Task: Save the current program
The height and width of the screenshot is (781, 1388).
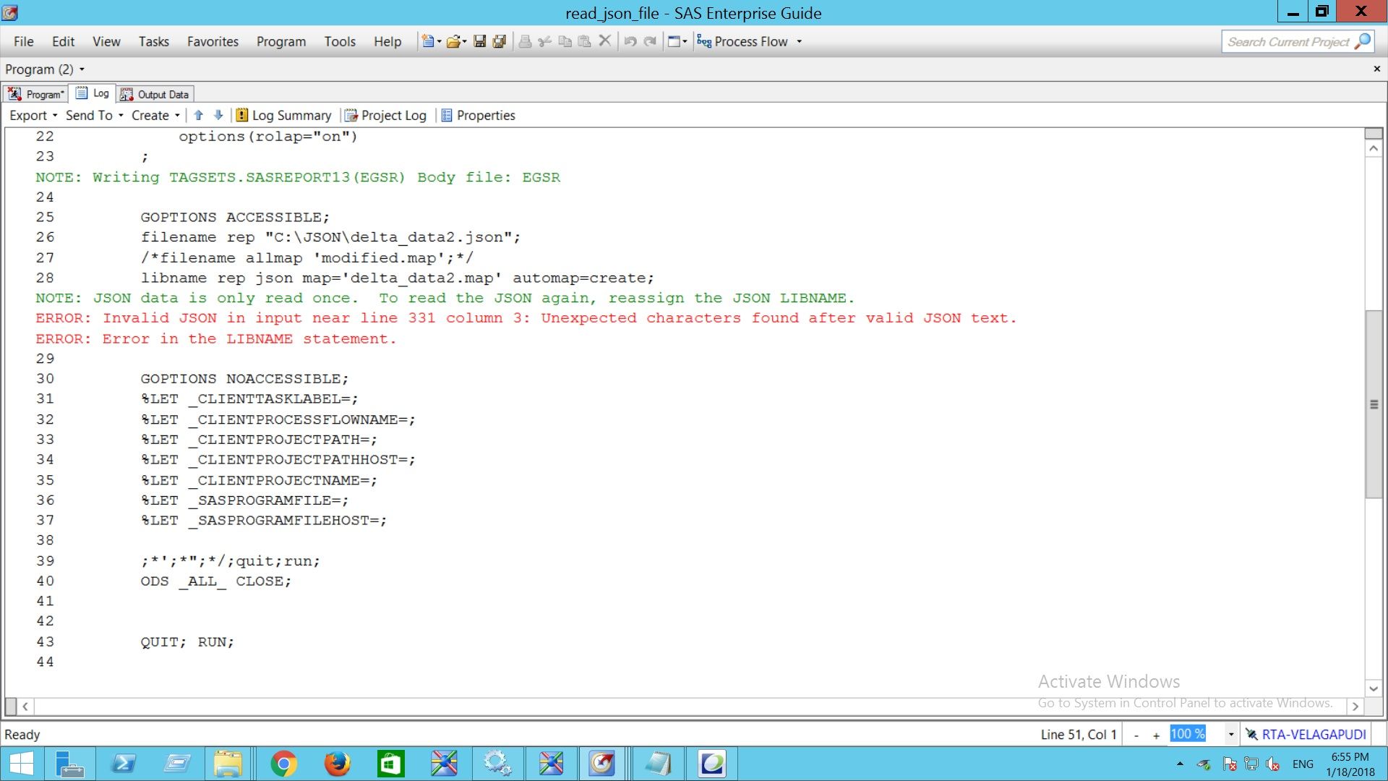Action: [479, 41]
